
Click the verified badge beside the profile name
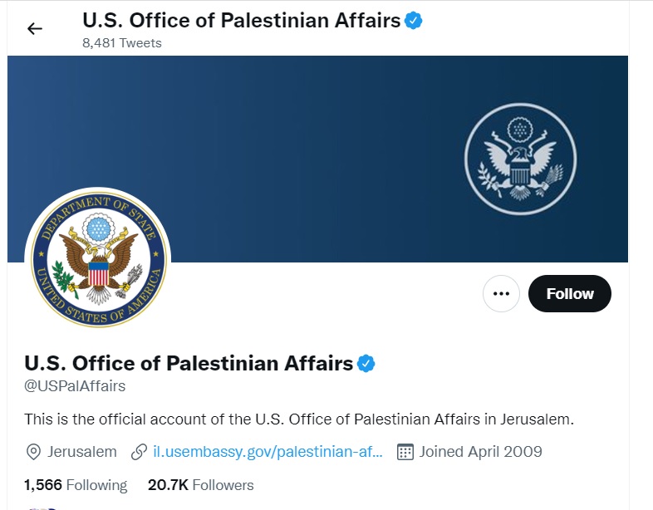pyautogui.click(x=366, y=363)
